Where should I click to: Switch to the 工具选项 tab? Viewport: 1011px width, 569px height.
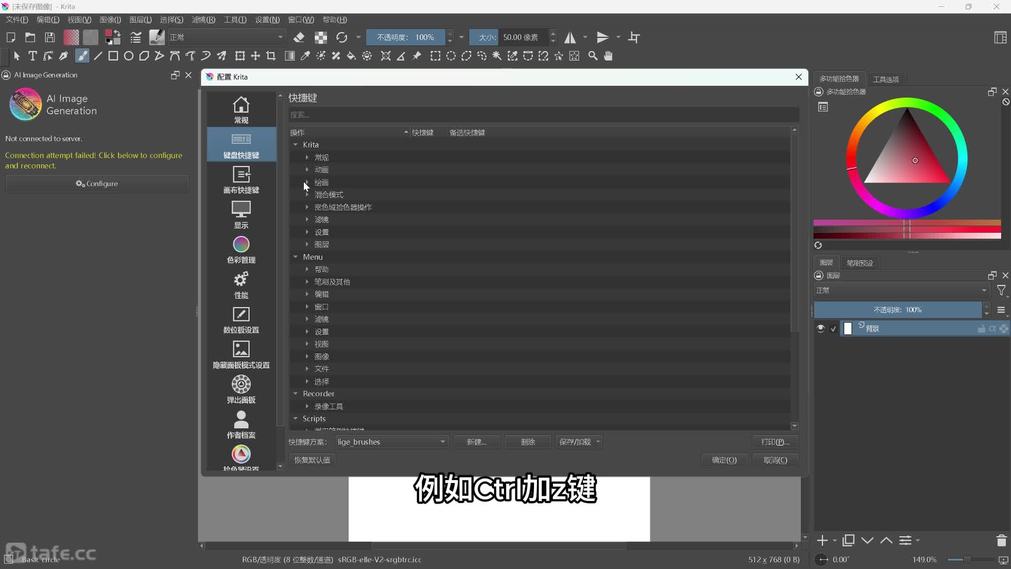pyautogui.click(x=886, y=80)
